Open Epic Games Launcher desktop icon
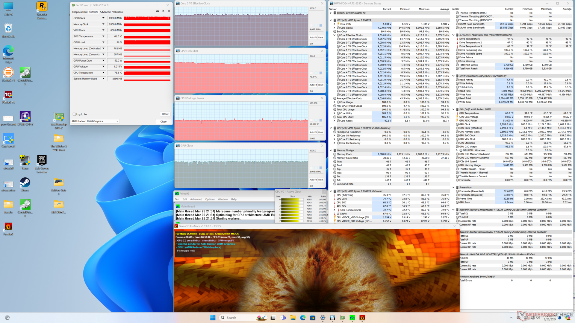Viewport: 575px width, 323px height. pos(42,161)
